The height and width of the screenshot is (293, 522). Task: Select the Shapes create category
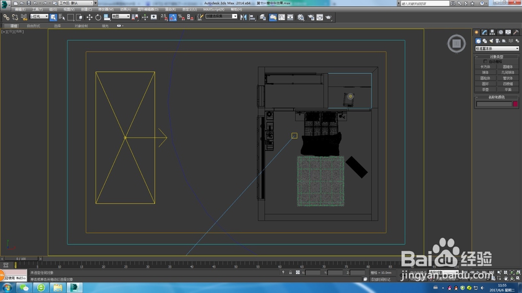[485, 41]
